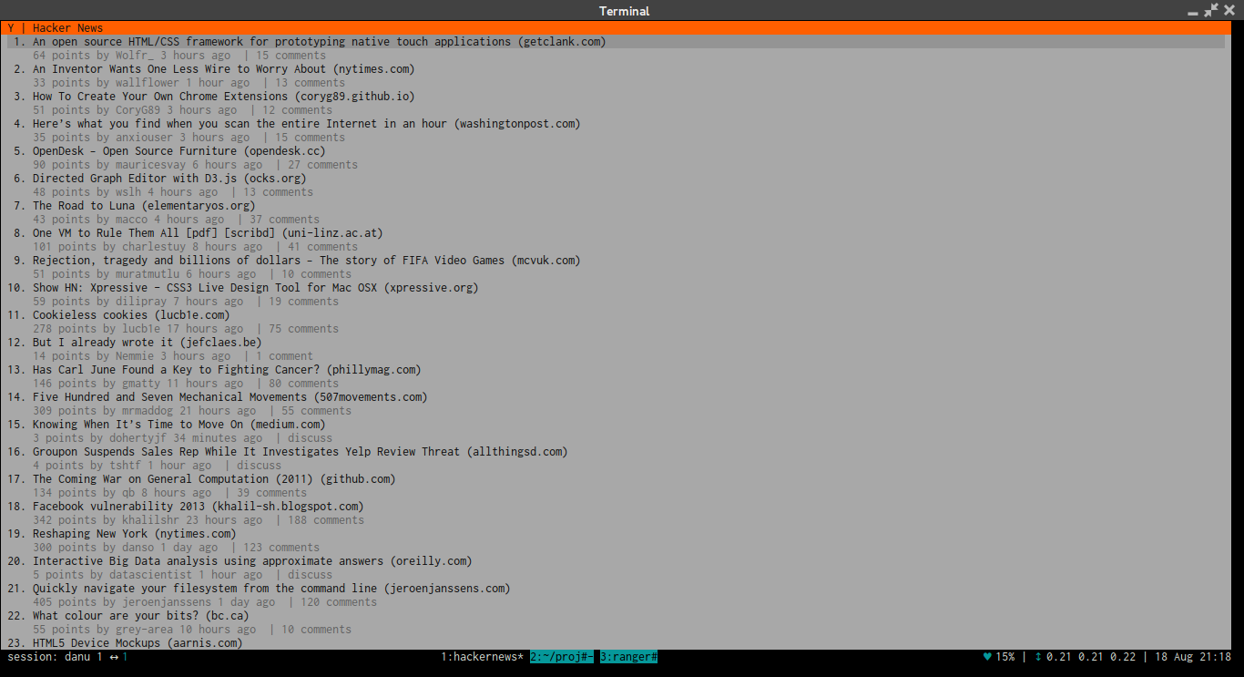
Task: Click the '18 Aug 21:18' date text
Action: [x=1193, y=657]
